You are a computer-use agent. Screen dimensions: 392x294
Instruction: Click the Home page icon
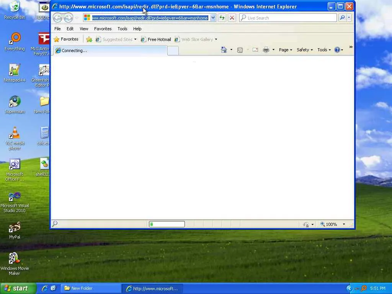pos(224,50)
